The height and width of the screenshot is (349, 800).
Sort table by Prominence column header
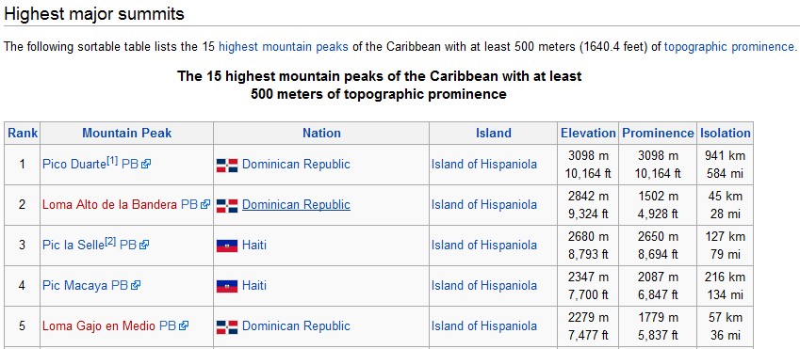tap(658, 134)
